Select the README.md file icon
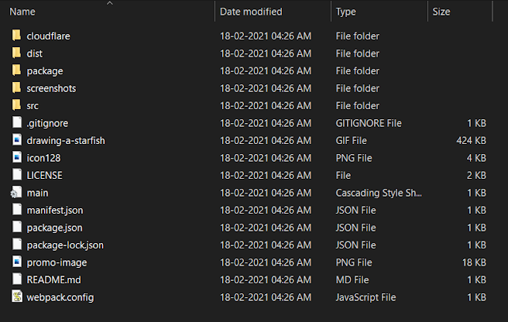 [17, 279]
